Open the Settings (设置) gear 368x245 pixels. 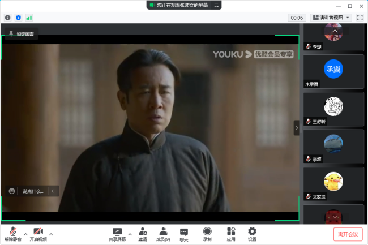click(252, 232)
